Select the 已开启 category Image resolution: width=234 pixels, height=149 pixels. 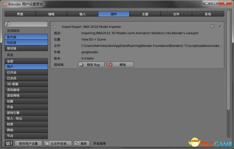pyautogui.click(x=26, y=72)
